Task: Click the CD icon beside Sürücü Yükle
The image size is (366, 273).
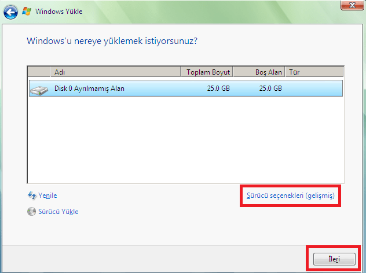Action: (31, 212)
